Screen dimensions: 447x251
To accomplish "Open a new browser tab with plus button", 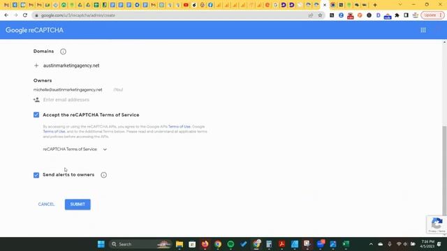I will click(375, 5).
